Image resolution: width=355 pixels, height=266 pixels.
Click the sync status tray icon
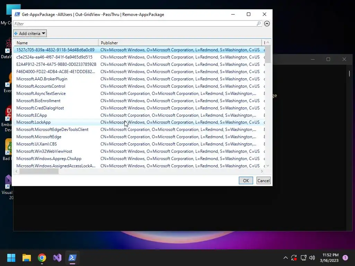click(294, 258)
